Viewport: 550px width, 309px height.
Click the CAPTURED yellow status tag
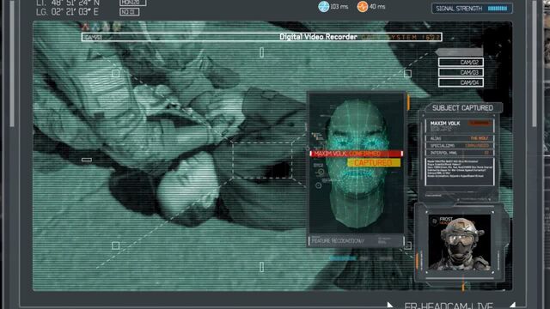coord(374,163)
